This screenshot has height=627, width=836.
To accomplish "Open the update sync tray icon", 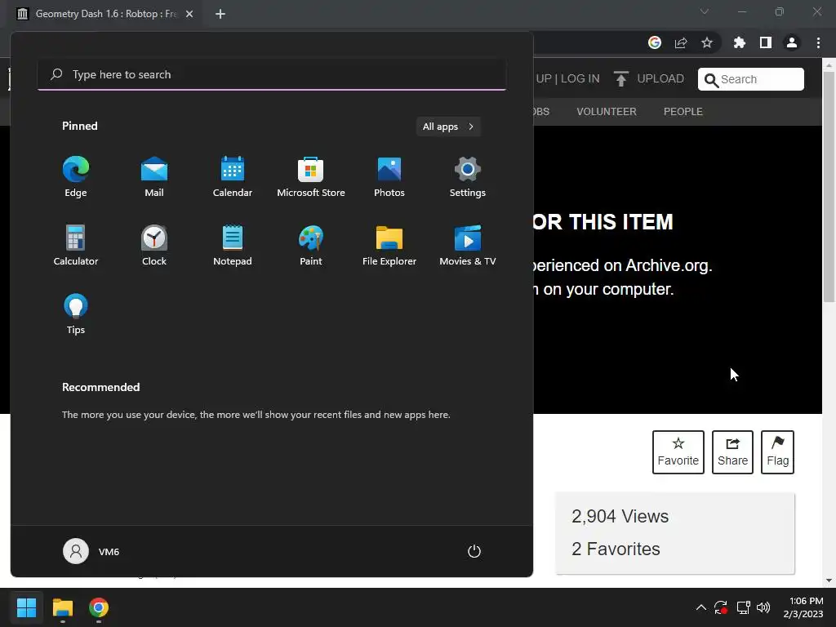I will [x=721, y=607].
